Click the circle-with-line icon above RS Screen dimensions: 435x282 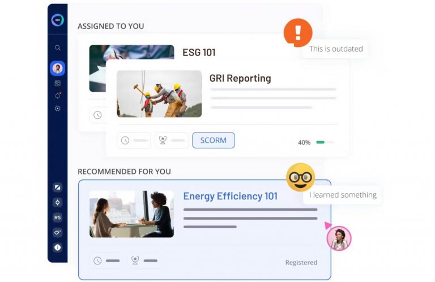pyautogui.click(x=57, y=202)
